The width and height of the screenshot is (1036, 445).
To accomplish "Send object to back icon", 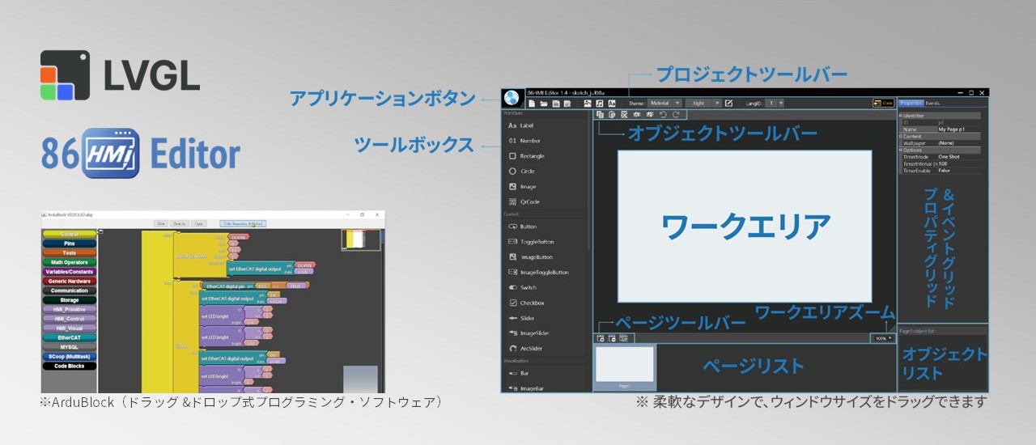I will pos(650,115).
